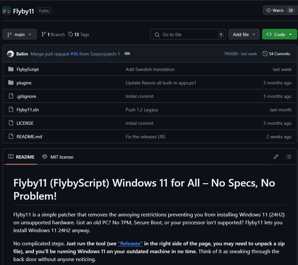Open the Flyby11.sln file
The width and height of the screenshot is (298, 265).
pyautogui.click(x=28, y=110)
